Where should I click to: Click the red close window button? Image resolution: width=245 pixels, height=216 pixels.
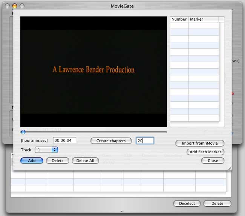click(x=8, y=6)
